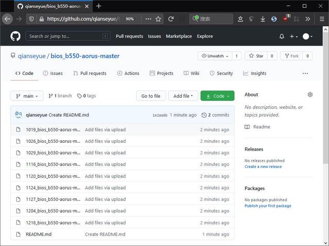
Task: Open Create a new release link
Action: (263, 166)
